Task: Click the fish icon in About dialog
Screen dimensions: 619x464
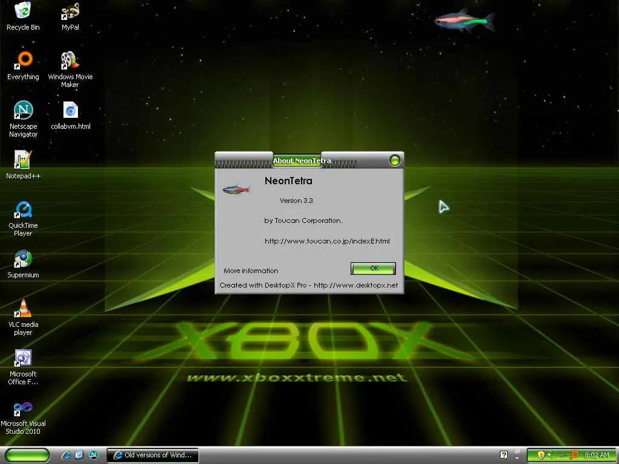Action: tap(236, 190)
